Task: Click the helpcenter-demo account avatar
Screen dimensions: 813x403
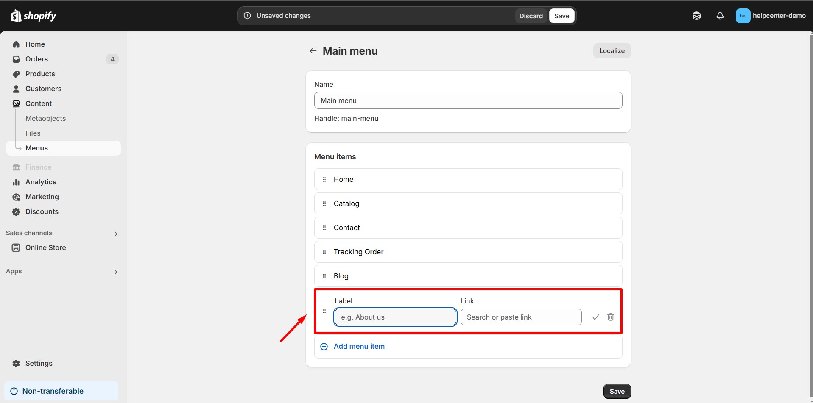Action: point(743,16)
